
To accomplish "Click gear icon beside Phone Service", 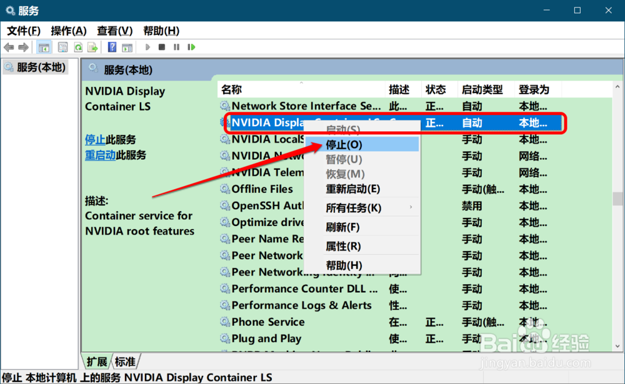I will click(225, 322).
